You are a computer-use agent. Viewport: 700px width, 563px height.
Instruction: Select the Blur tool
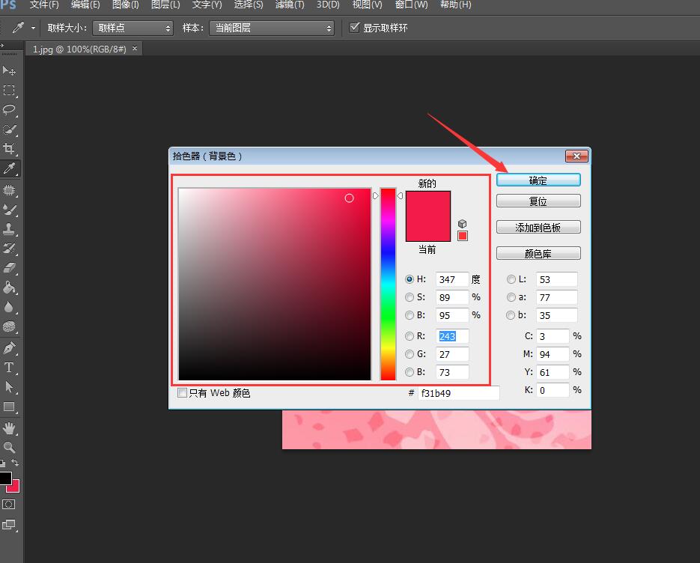coord(9,307)
